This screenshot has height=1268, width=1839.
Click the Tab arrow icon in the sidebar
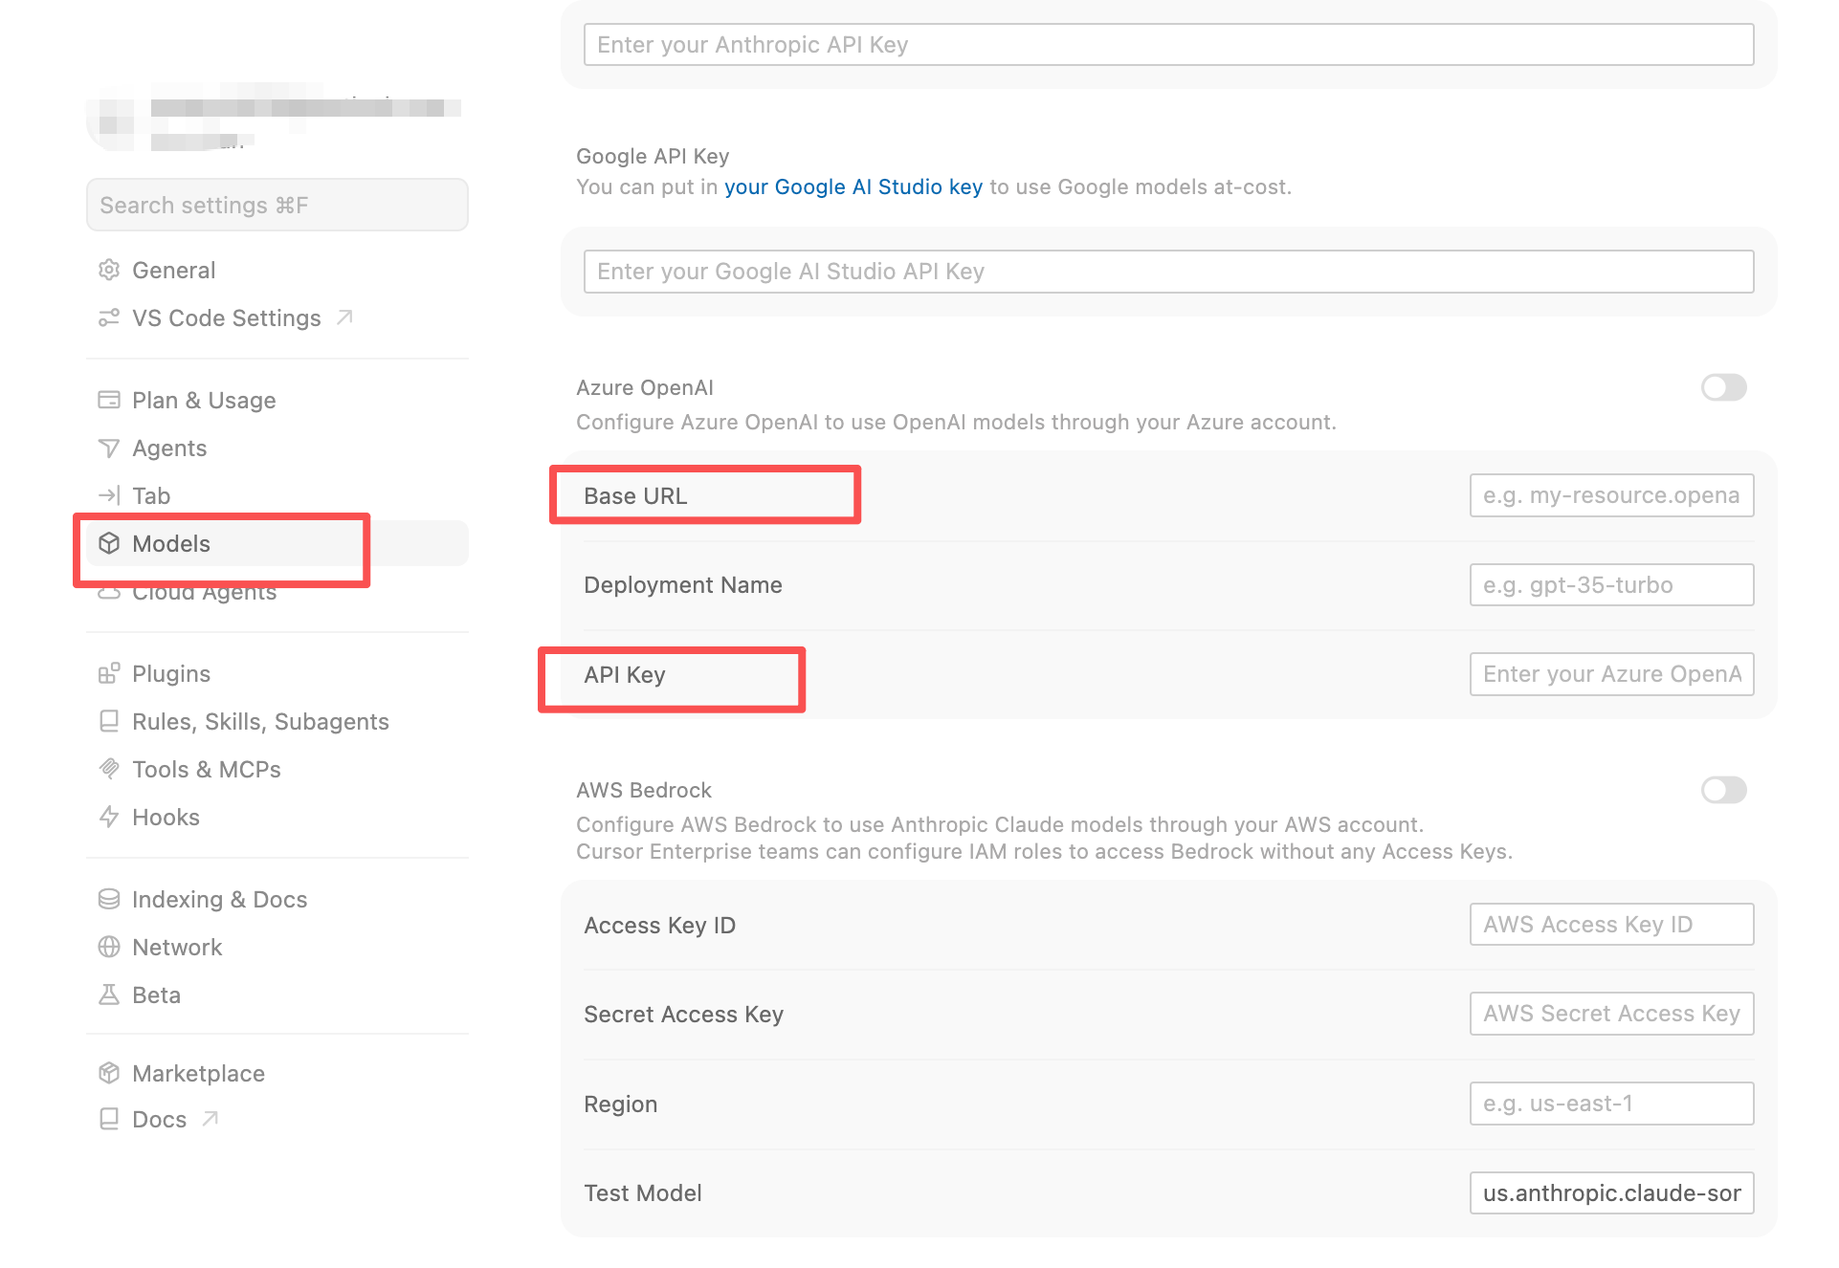109,495
